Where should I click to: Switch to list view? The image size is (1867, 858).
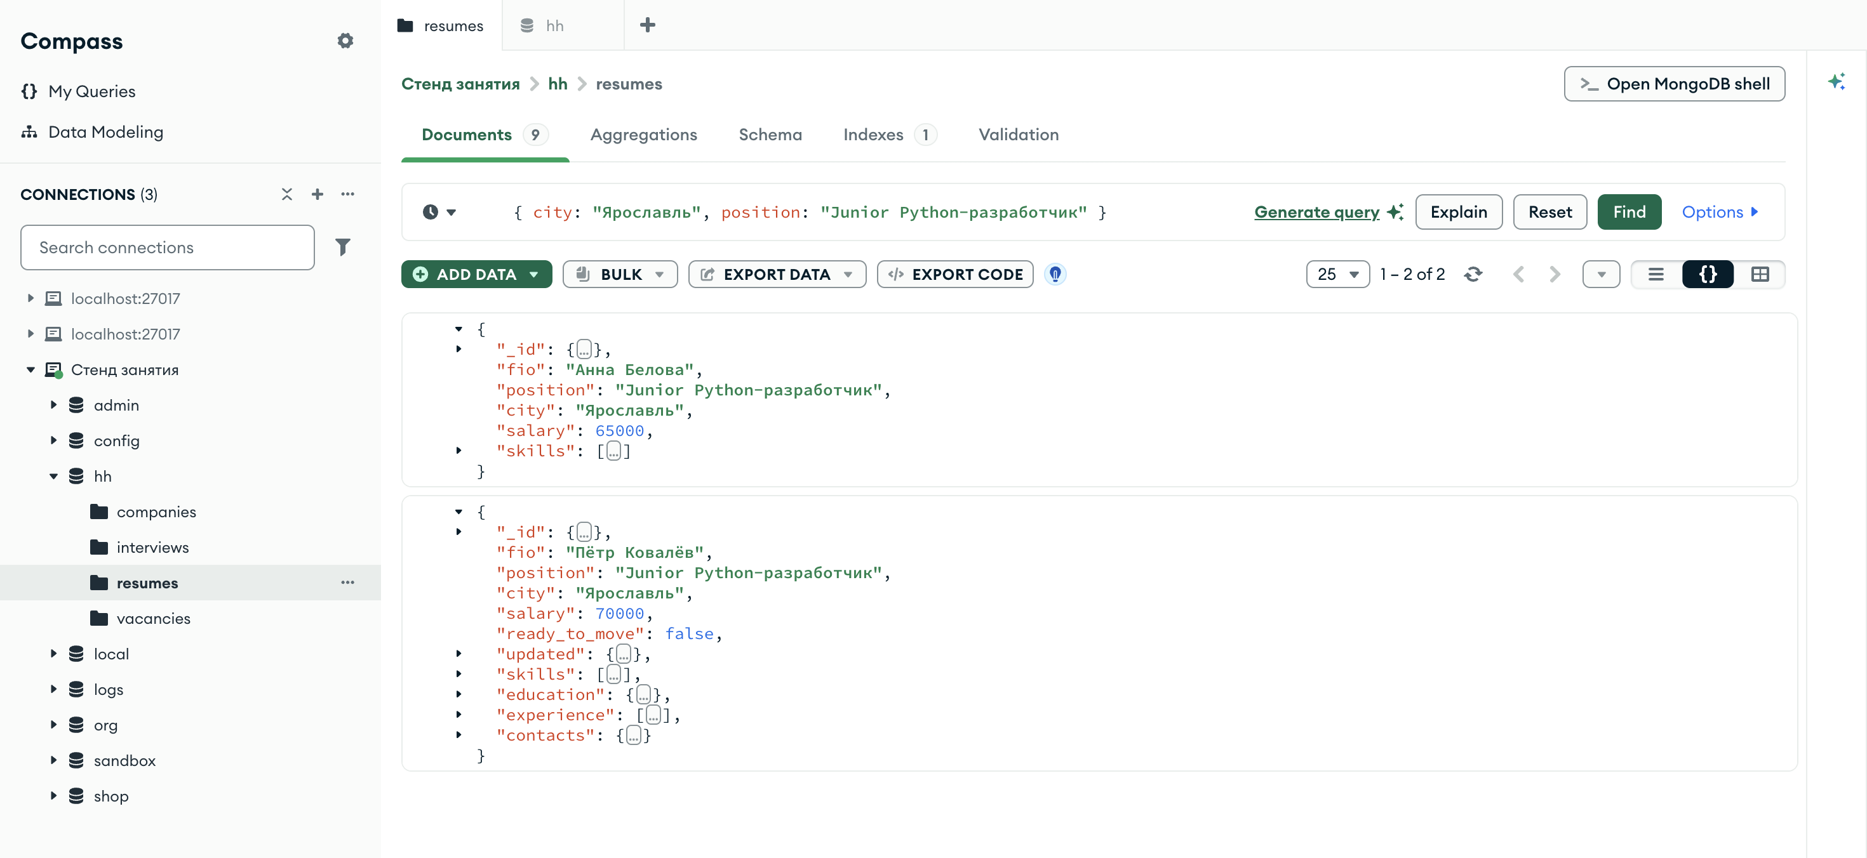(1656, 274)
